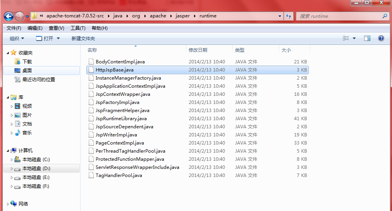392x211 pixels.
Task: Click the blue help question mark icon
Action: (x=381, y=38)
